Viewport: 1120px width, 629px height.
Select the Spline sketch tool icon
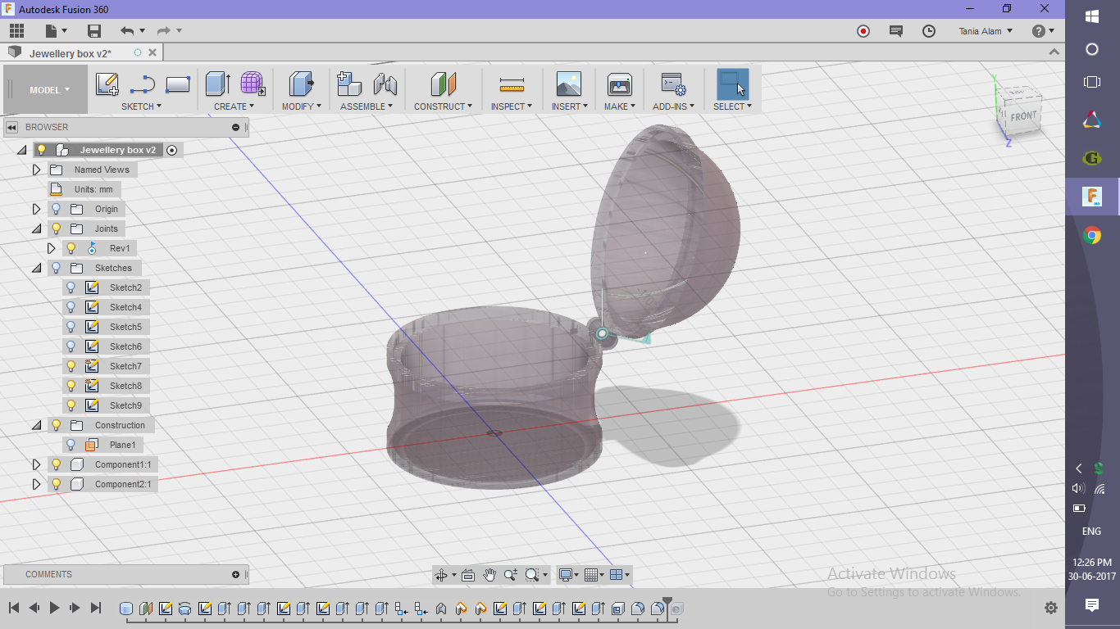[143, 84]
